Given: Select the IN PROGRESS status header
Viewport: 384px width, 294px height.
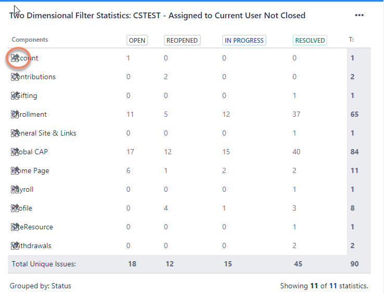Looking at the screenshot, I should 244,40.
